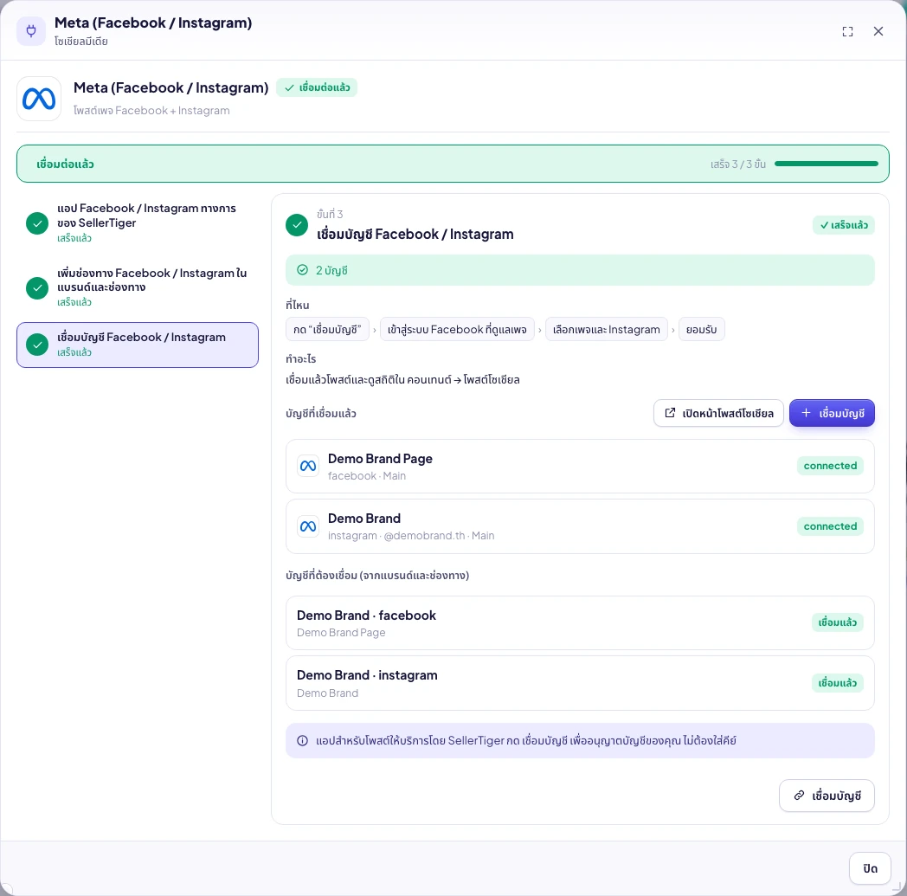
Task: Expand the dialog to fullscreen
Action: point(847,31)
